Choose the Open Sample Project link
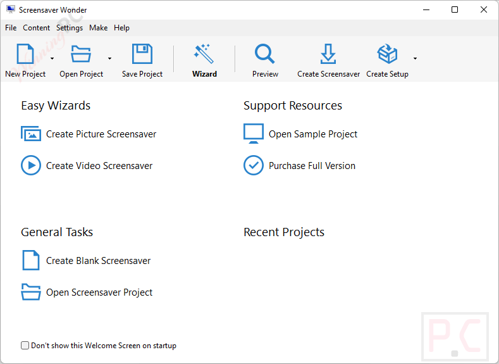Screen dimensions: 499x364 point(313,134)
